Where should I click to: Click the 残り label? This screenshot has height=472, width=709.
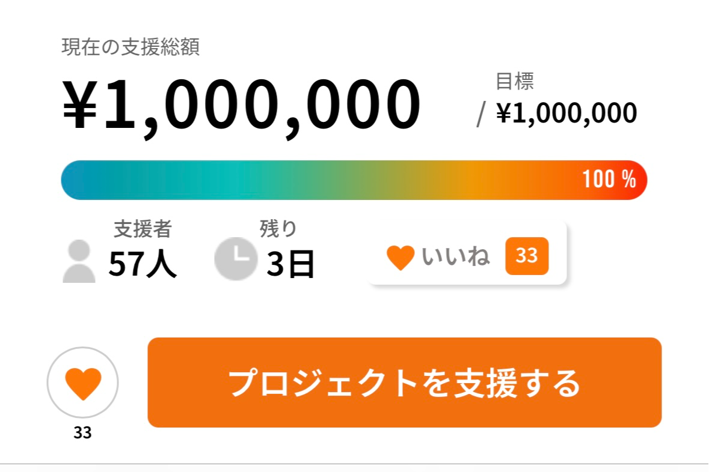[x=278, y=228]
